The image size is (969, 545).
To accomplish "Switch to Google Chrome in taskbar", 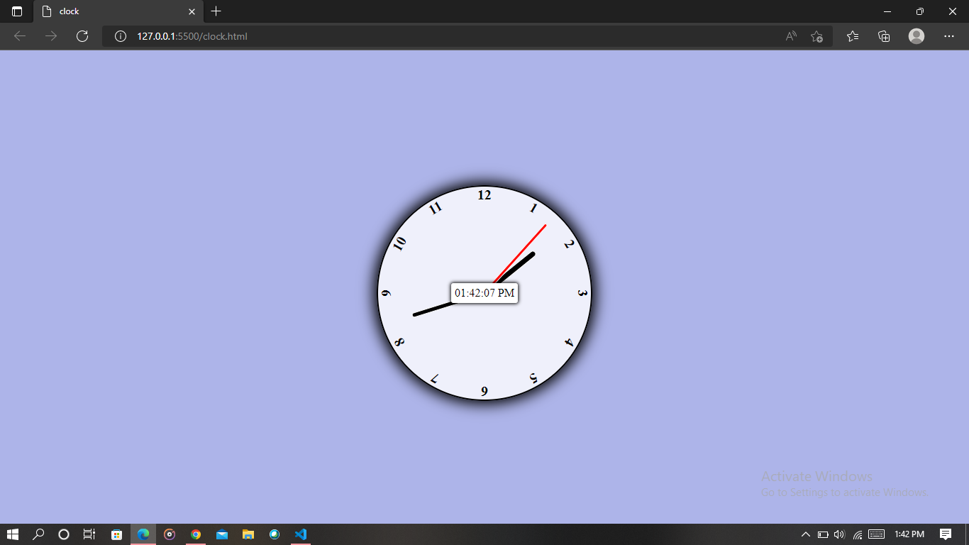I will (196, 534).
